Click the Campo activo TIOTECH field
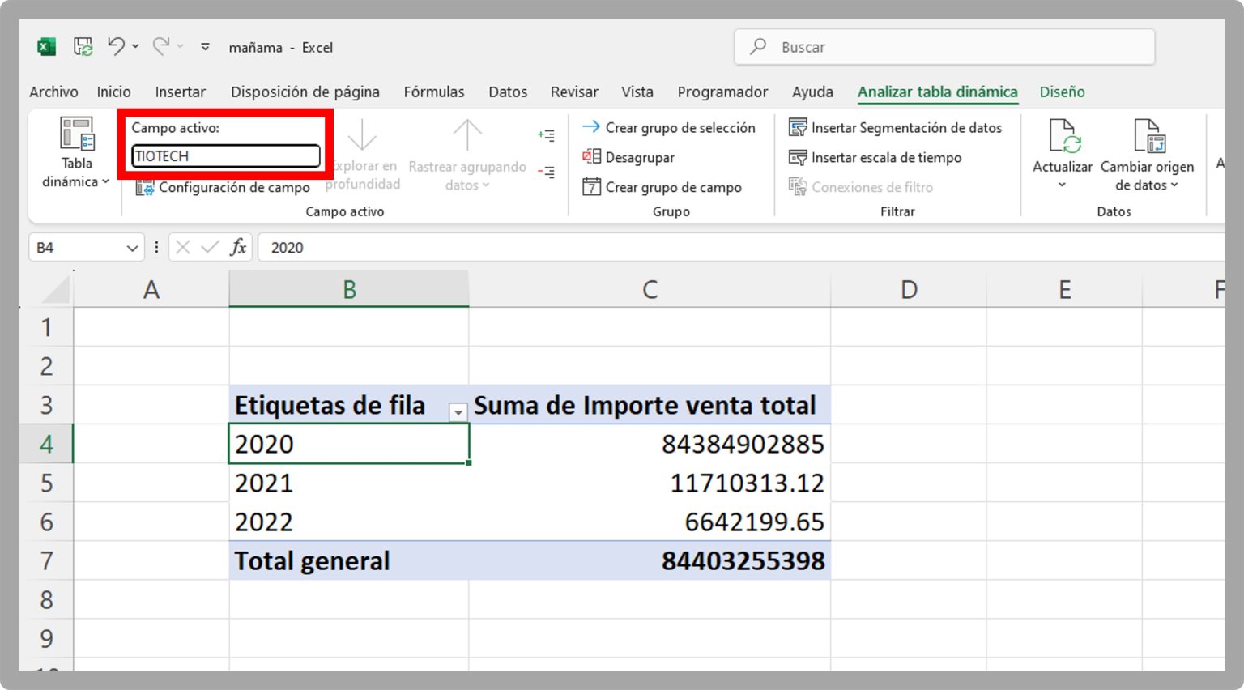Image resolution: width=1244 pixels, height=690 pixels. tap(225, 155)
